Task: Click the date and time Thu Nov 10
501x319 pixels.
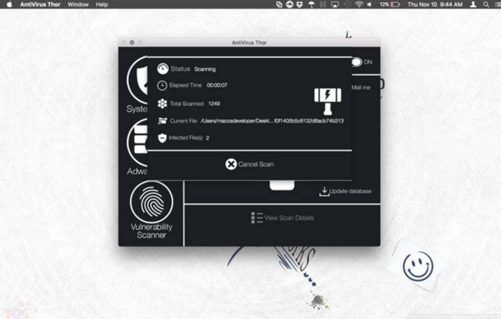Action: 435,4
